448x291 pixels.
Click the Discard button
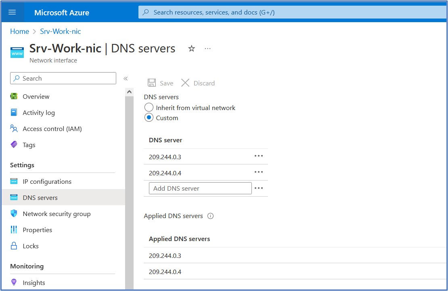coord(198,83)
